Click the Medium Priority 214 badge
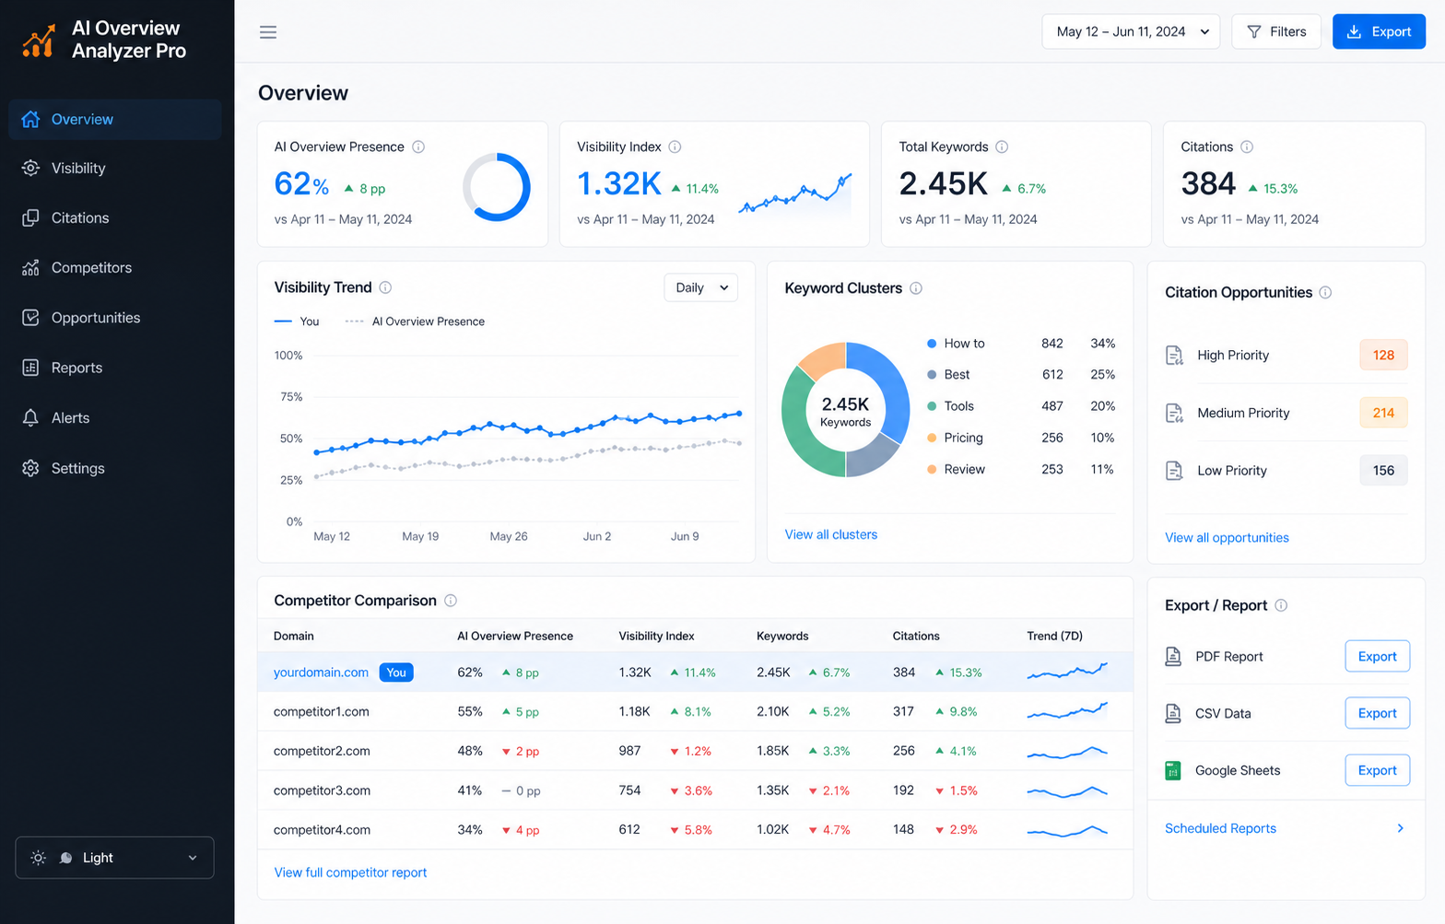This screenshot has height=924, width=1445. coord(1383,414)
